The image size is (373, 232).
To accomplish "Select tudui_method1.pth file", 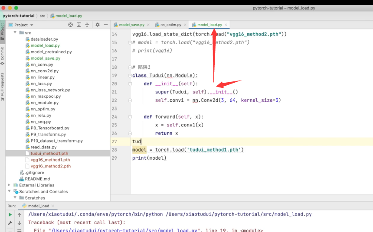I will click(49, 153).
